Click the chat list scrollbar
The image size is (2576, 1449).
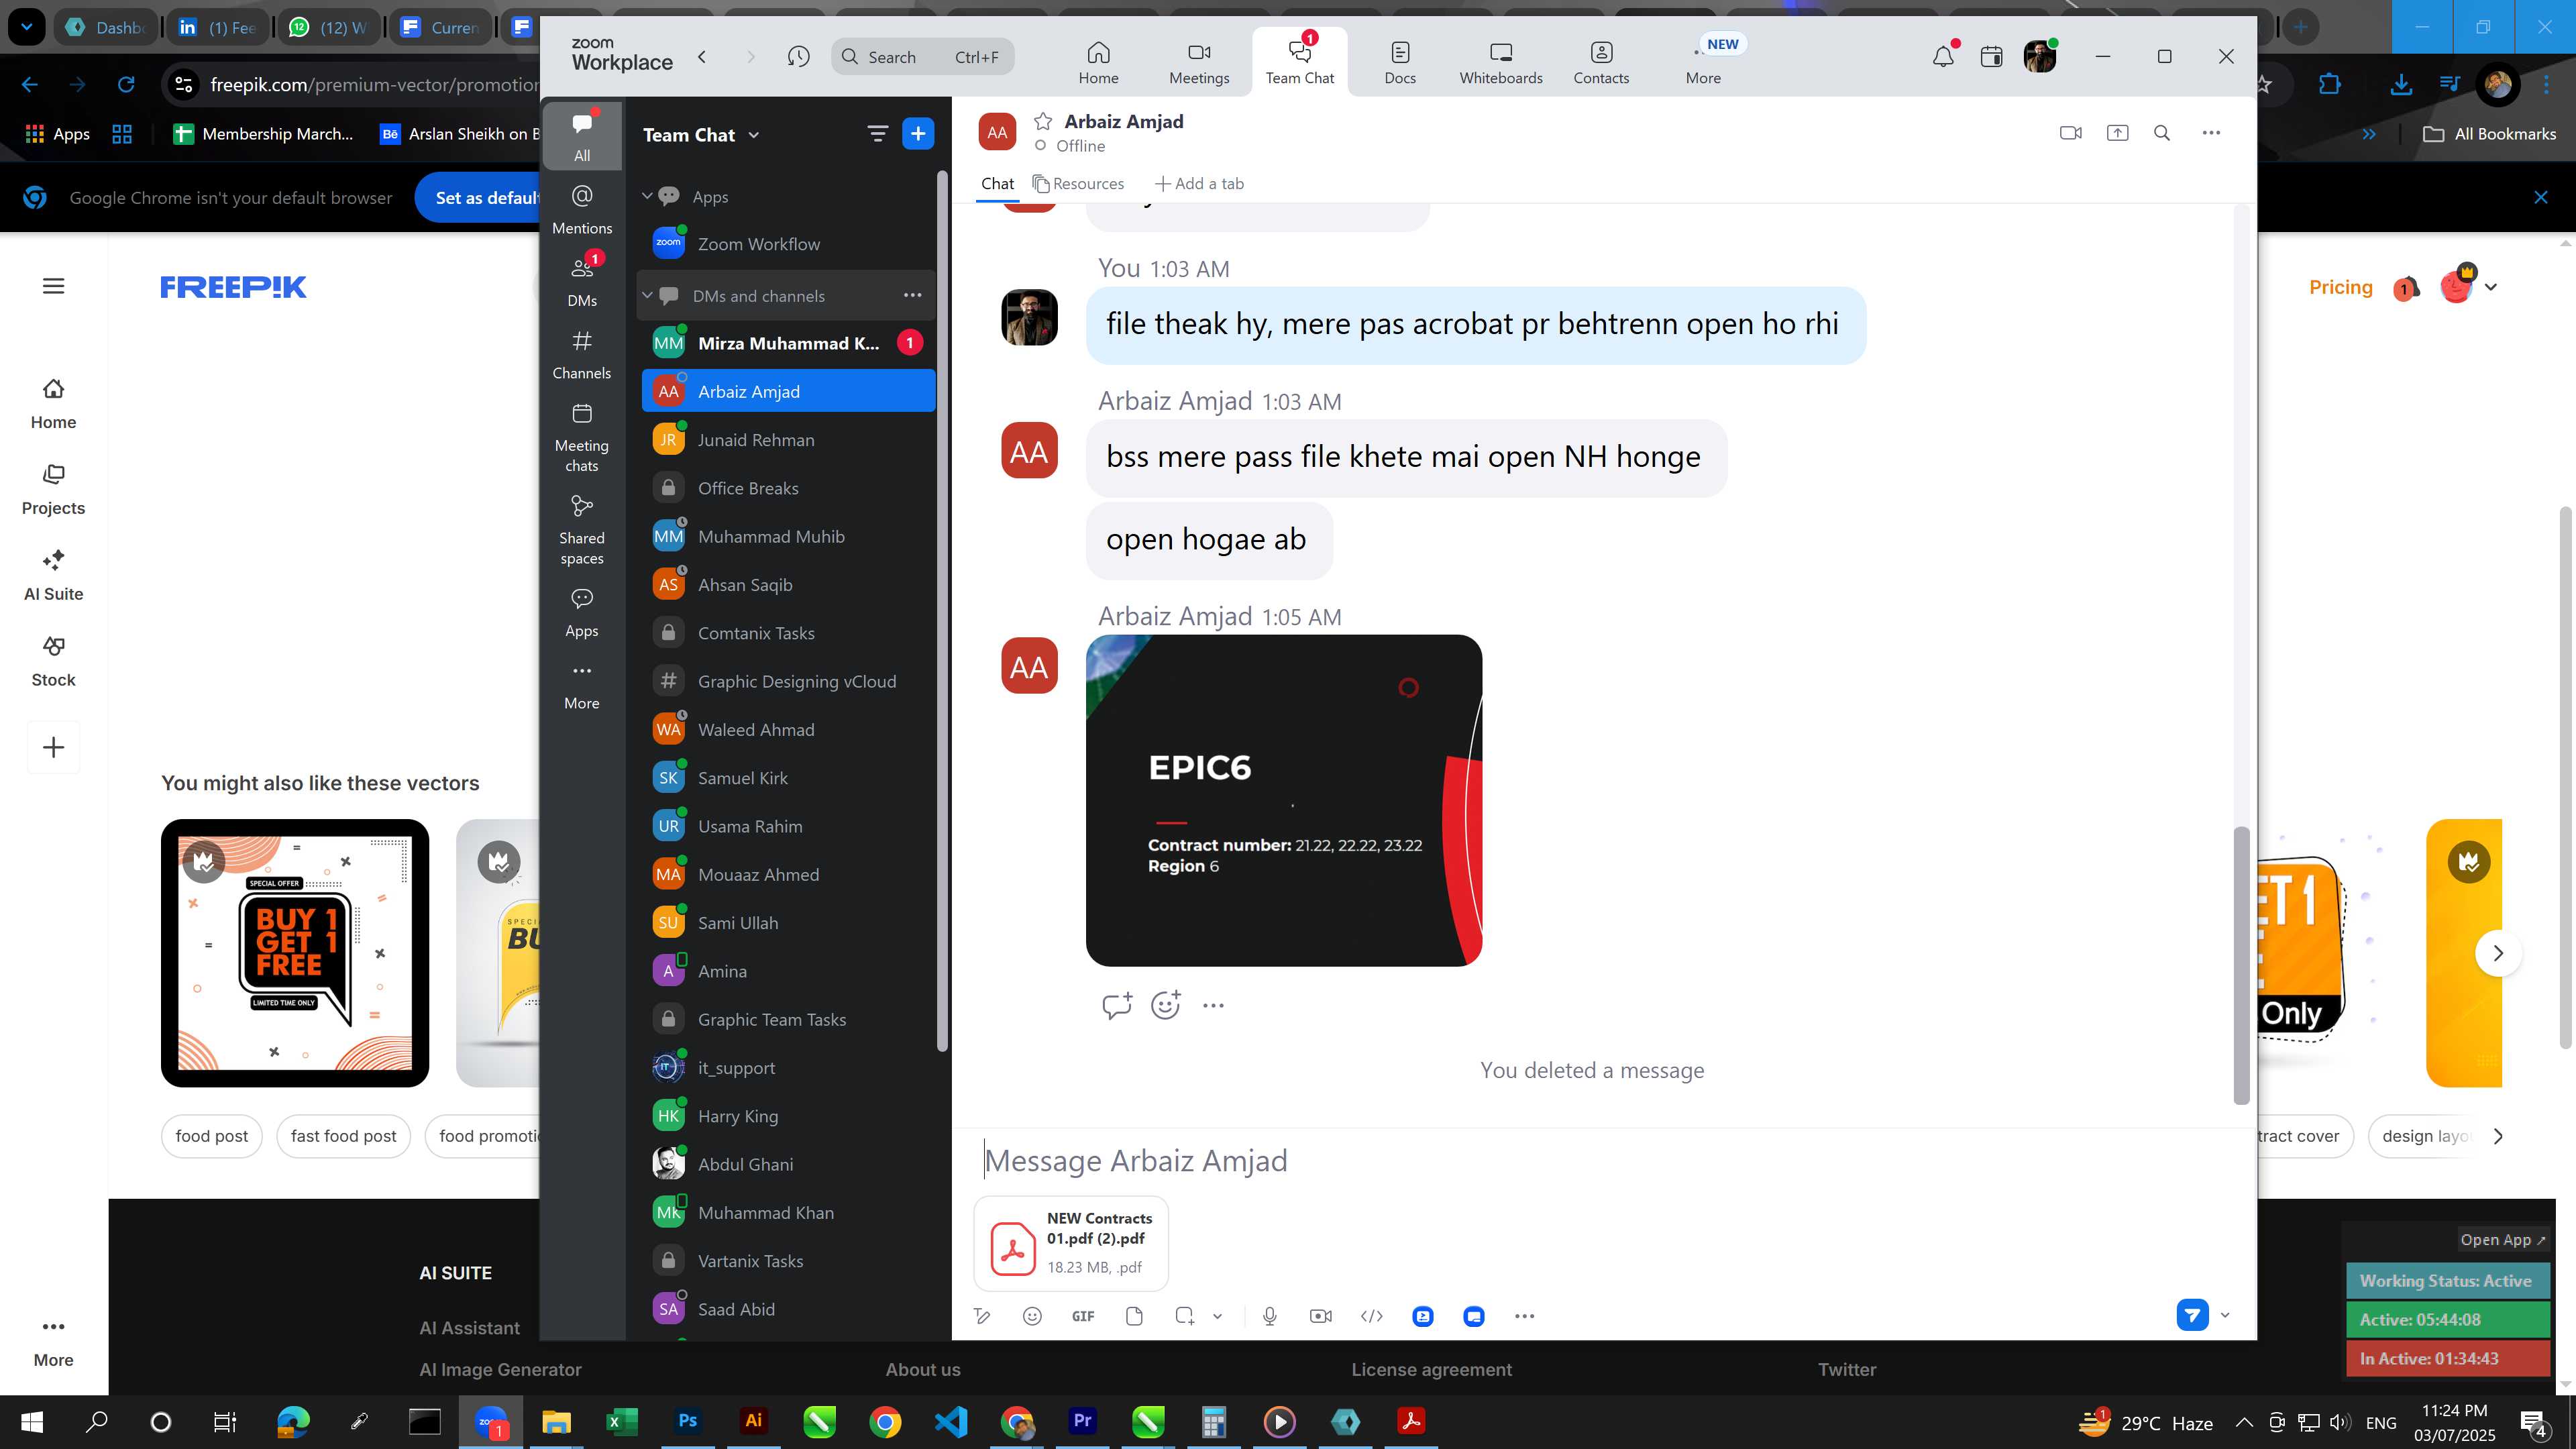coord(941,610)
